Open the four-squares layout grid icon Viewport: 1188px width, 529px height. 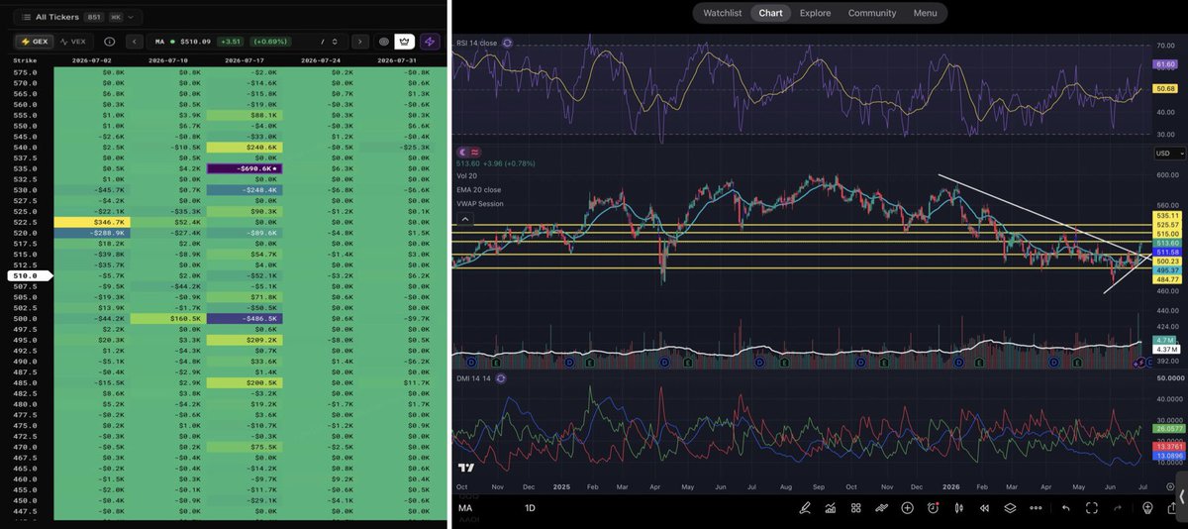855,508
